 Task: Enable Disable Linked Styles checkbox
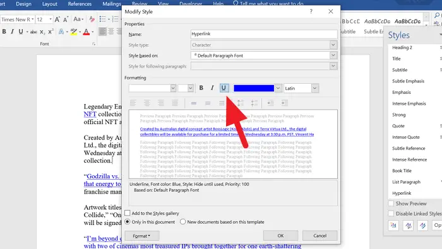[391, 214]
